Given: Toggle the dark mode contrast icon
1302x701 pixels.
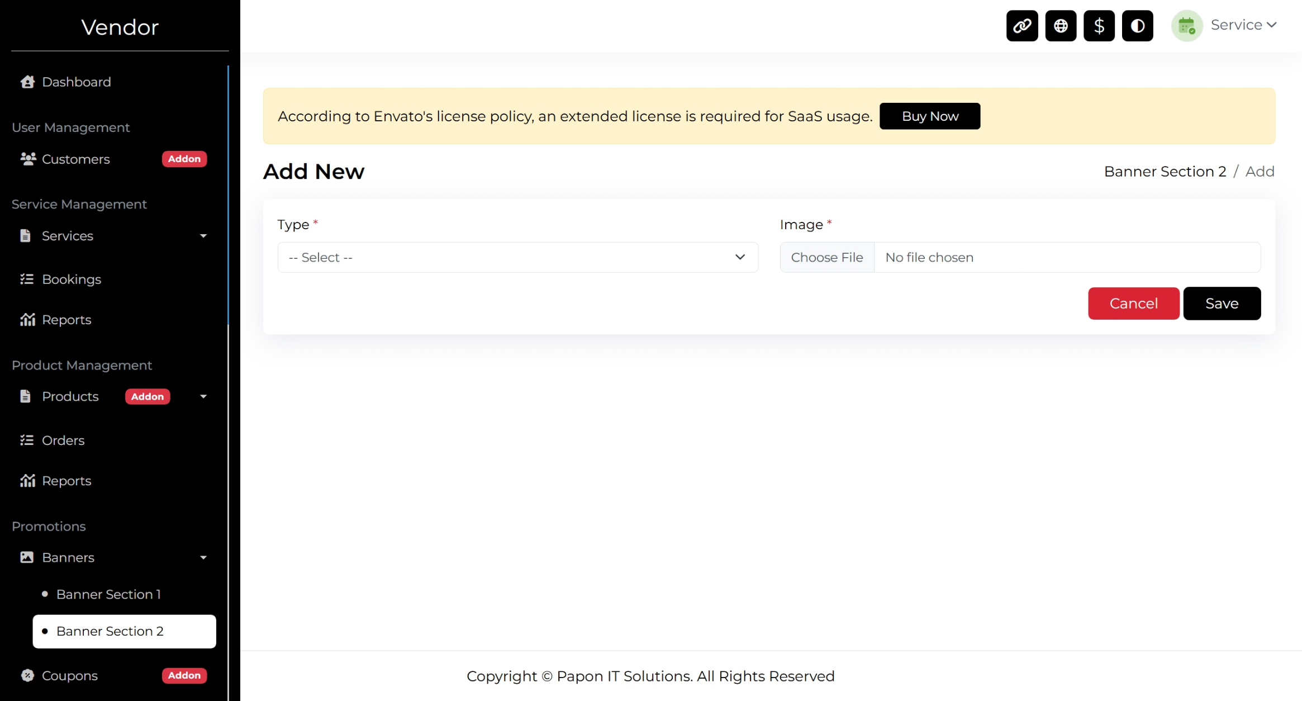Looking at the screenshot, I should coord(1137,26).
